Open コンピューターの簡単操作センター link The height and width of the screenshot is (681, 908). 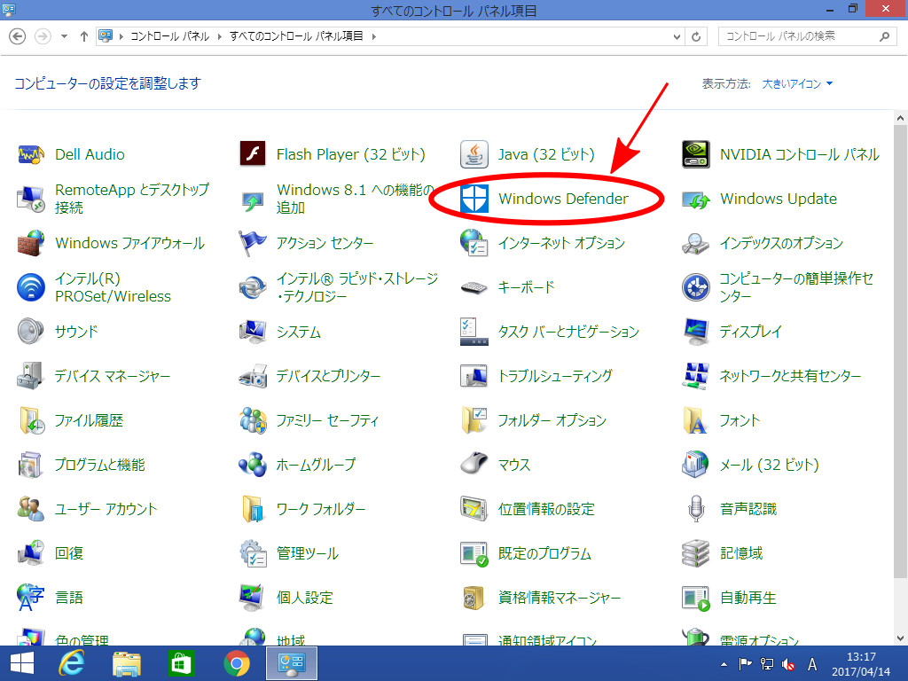(x=796, y=287)
